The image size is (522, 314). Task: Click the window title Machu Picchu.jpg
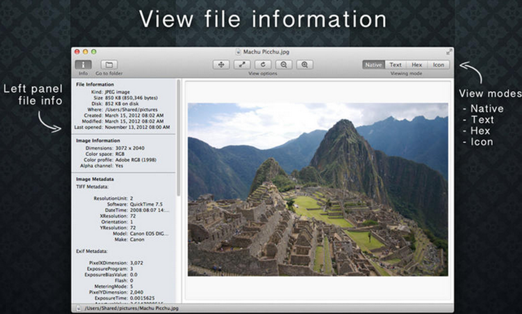266,52
